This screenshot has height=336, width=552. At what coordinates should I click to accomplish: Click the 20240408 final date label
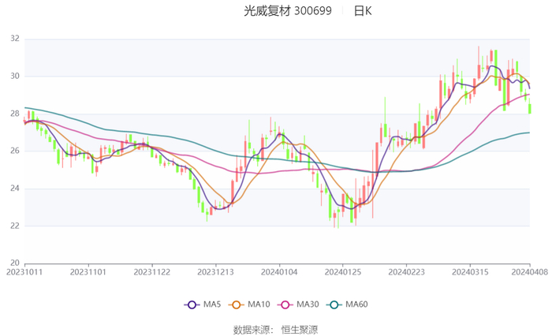[529, 272]
